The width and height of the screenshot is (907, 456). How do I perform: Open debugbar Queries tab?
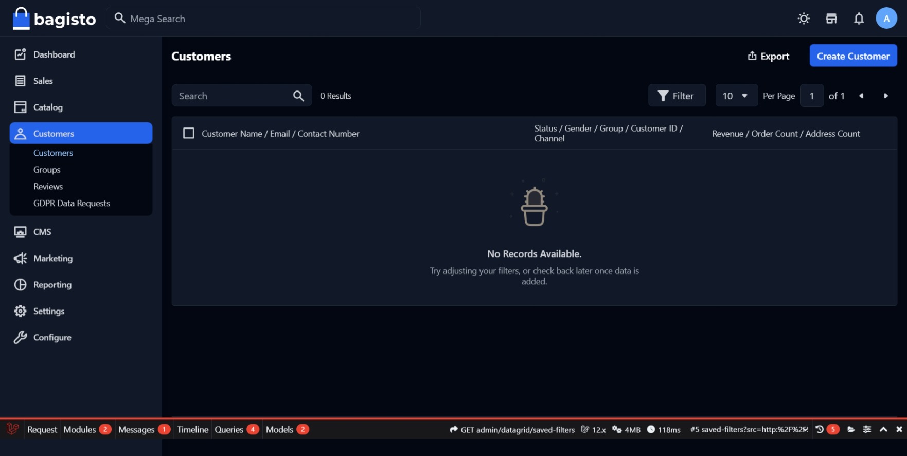point(237,429)
